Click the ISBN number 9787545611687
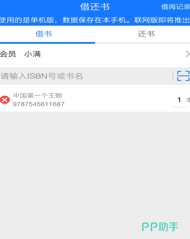Viewport: 190px width, 239px height. 39,104
